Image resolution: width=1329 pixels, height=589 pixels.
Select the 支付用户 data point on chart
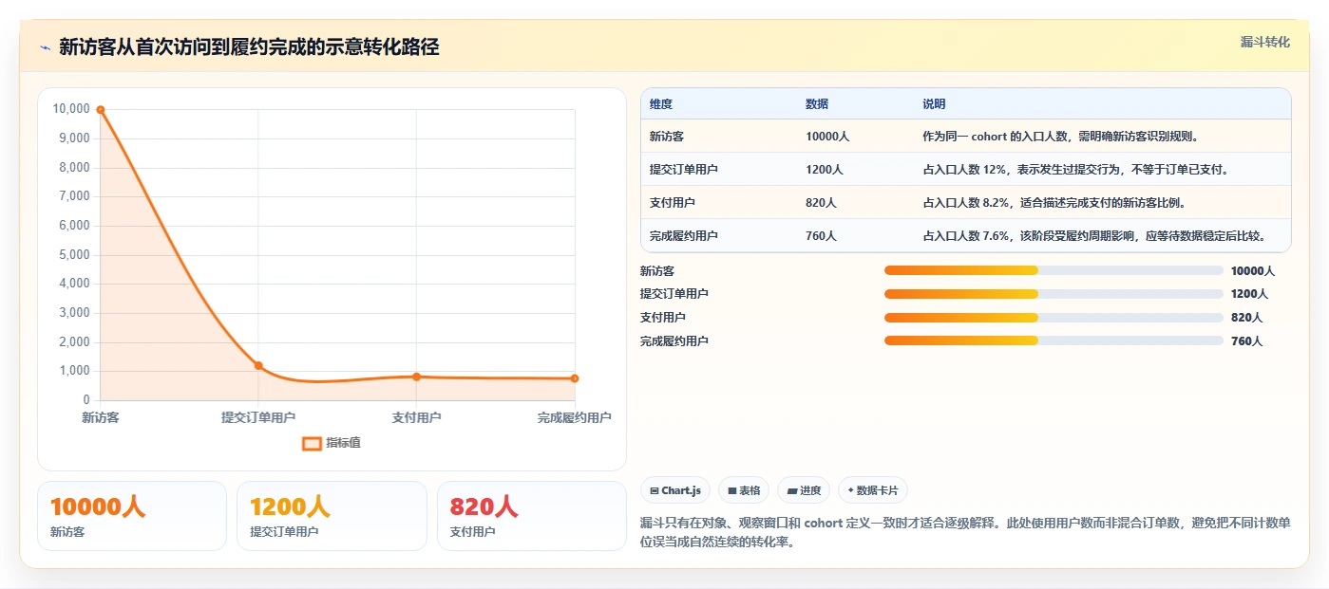pyautogui.click(x=416, y=377)
